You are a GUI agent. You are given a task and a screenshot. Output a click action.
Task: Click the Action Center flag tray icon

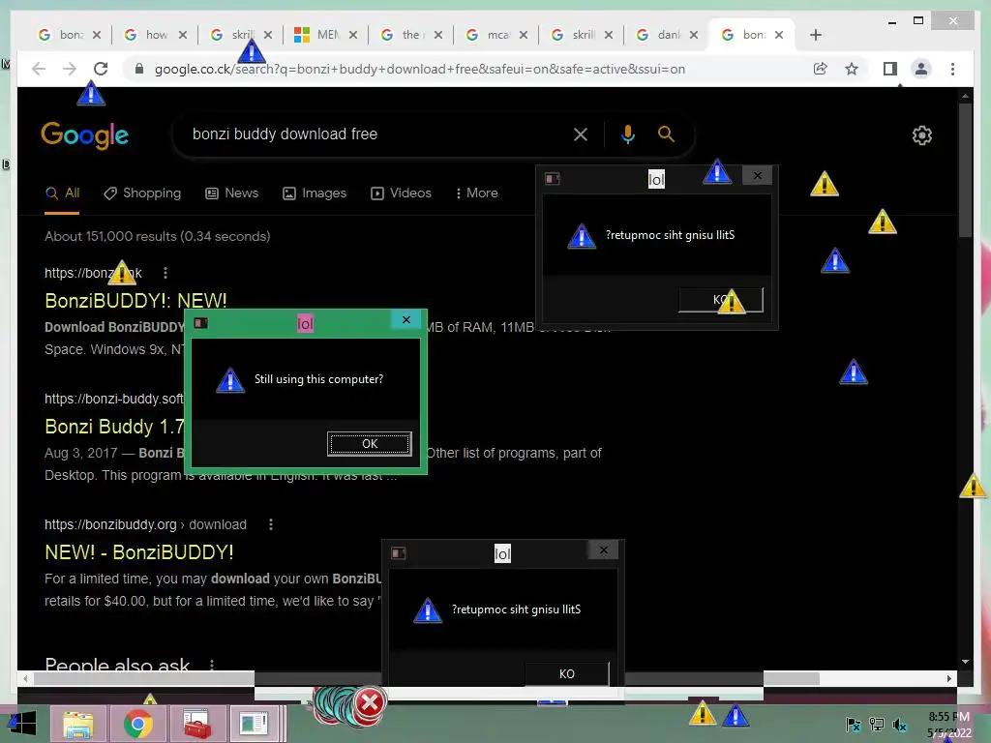[854, 725]
